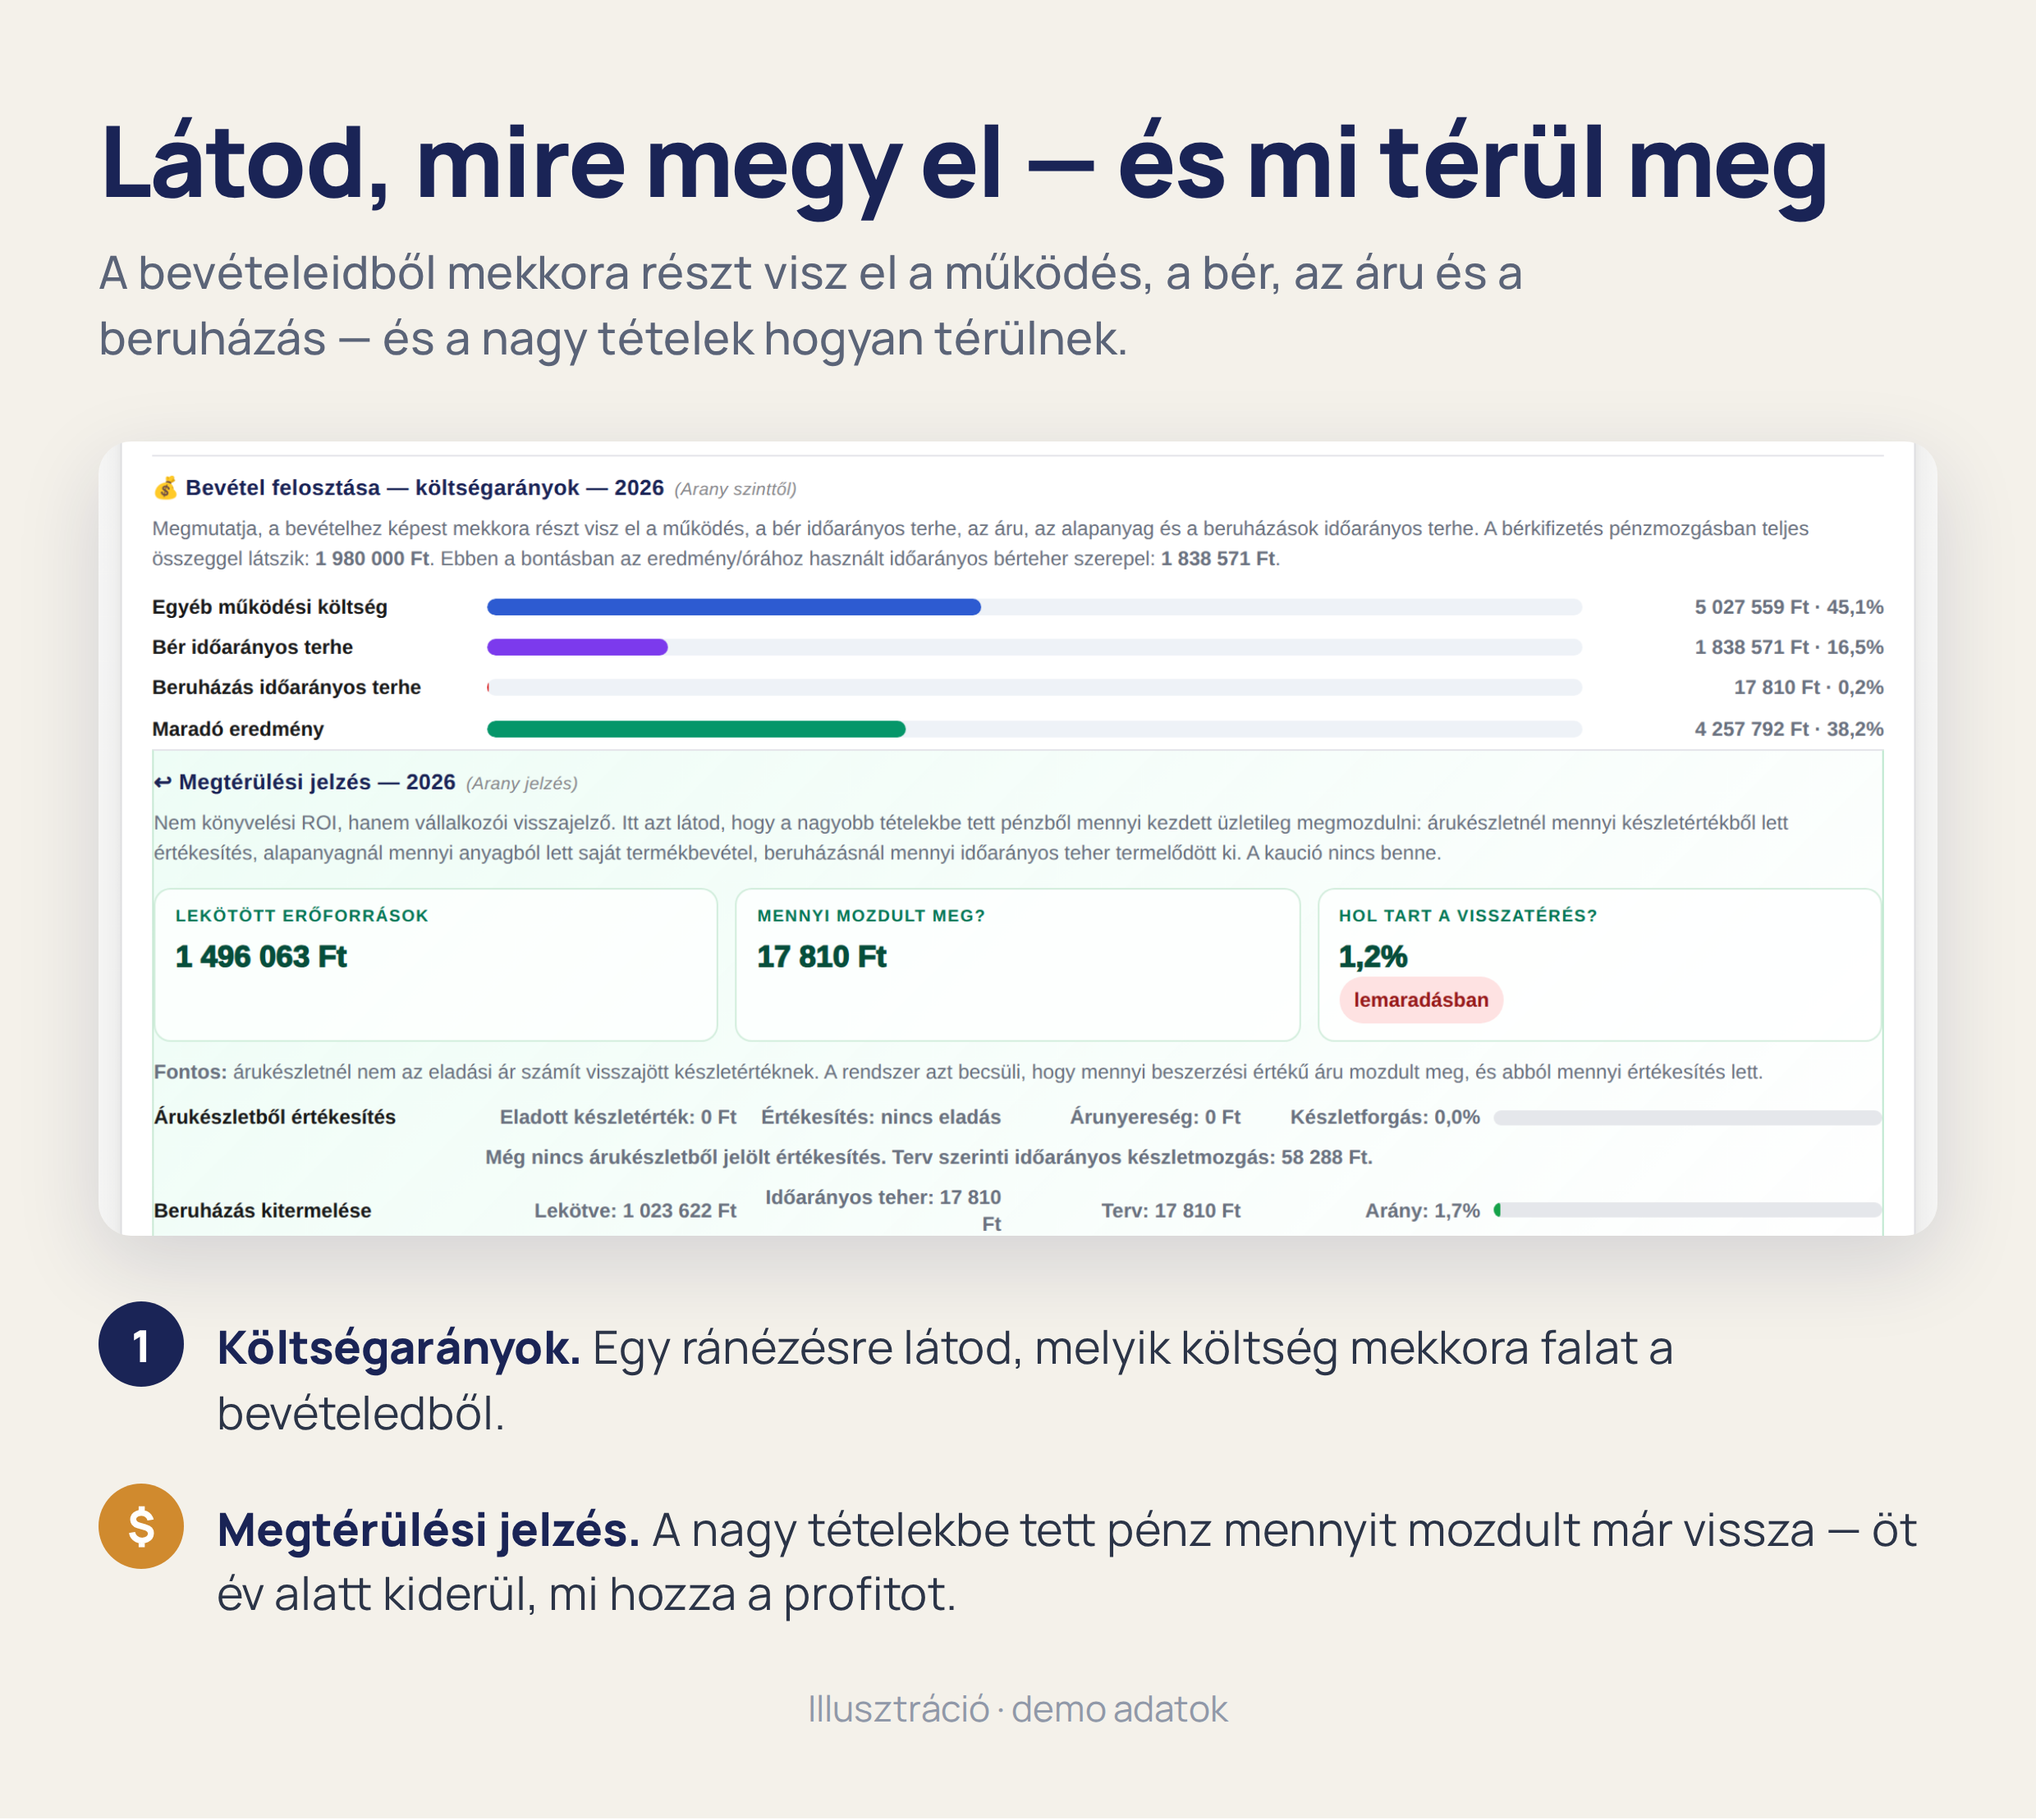Image resolution: width=2036 pixels, height=1820 pixels.
Task: Click the red lemaradásban status badge
Action: click(x=1421, y=1000)
